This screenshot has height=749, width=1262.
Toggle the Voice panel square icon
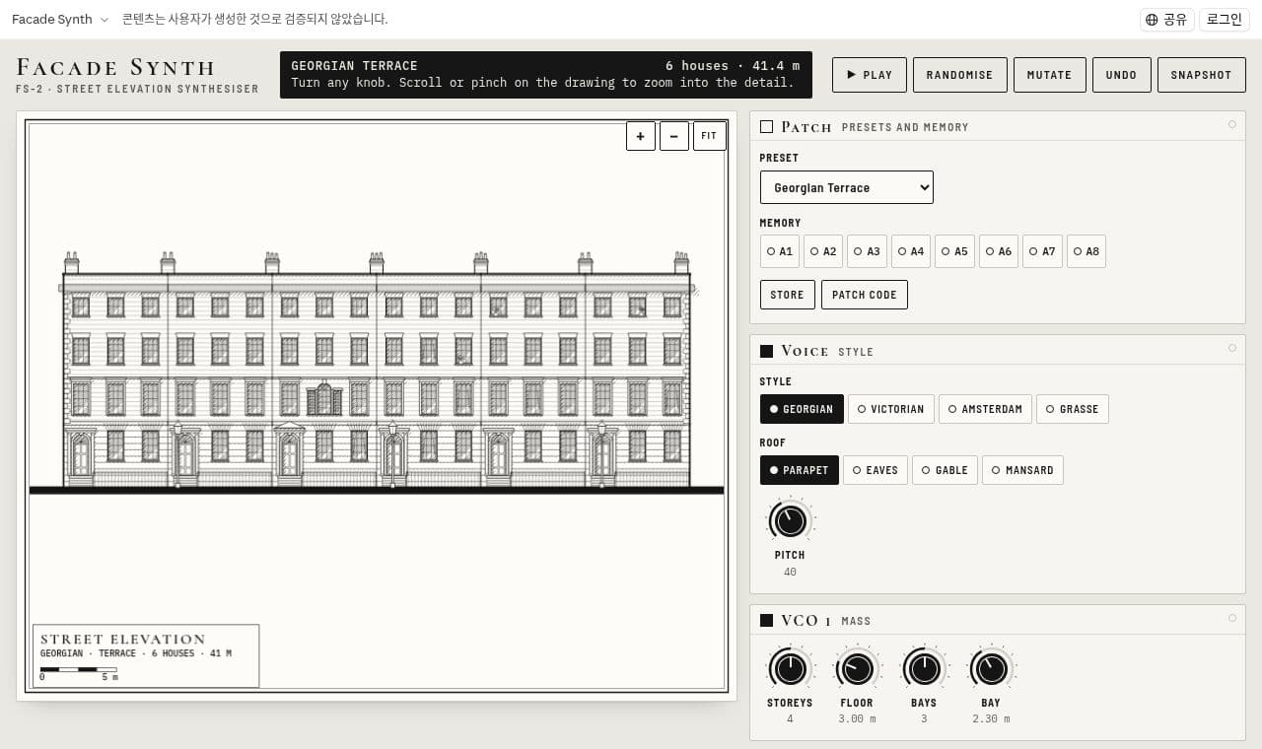[x=766, y=351]
